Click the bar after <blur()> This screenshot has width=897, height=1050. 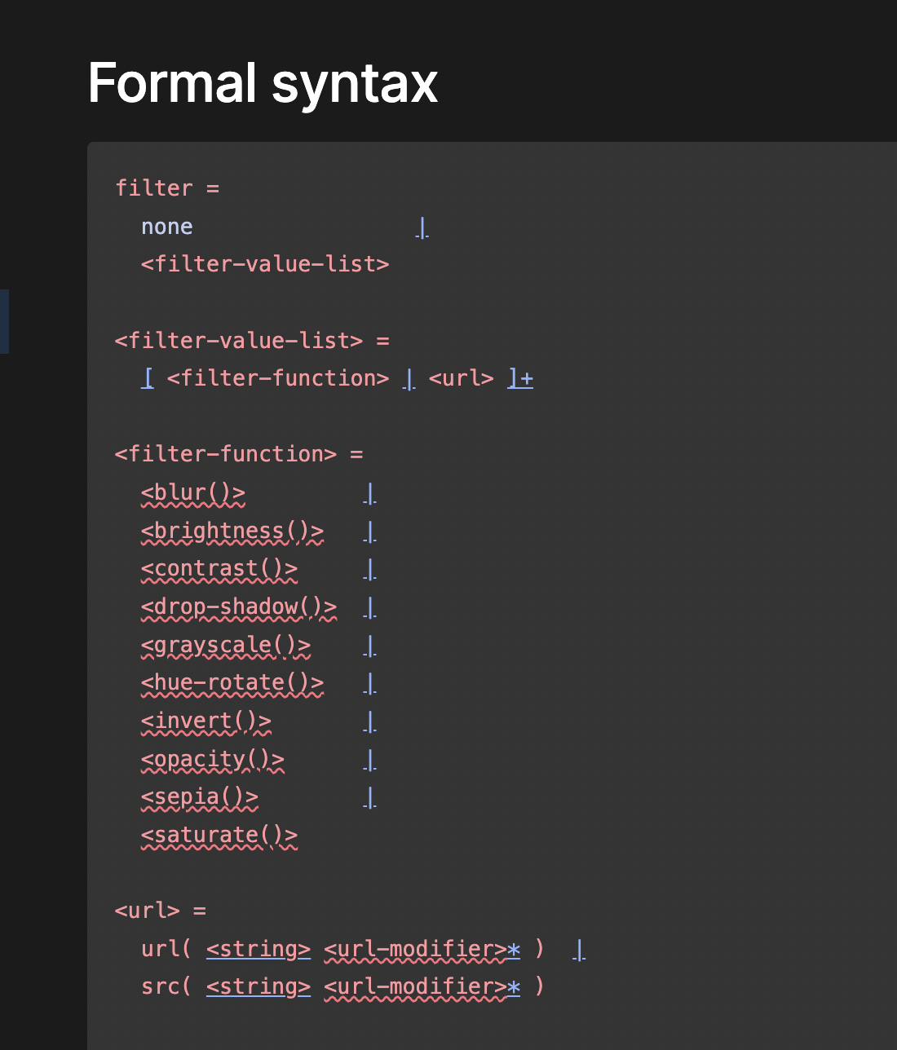(369, 493)
